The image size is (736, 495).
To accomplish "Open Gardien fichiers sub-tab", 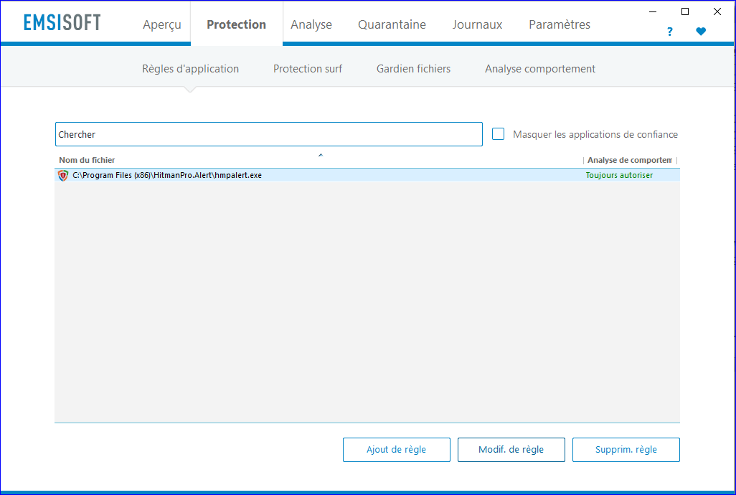I will point(413,69).
